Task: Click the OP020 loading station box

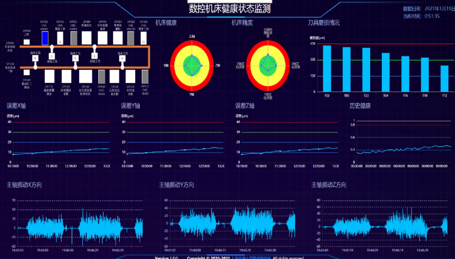Action: (x=27, y=42)
